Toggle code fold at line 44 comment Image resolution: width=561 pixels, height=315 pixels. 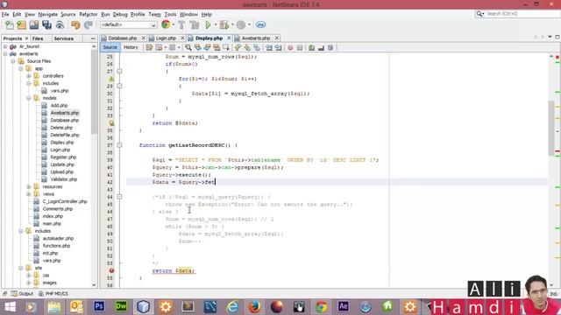[x=119, y=197]
